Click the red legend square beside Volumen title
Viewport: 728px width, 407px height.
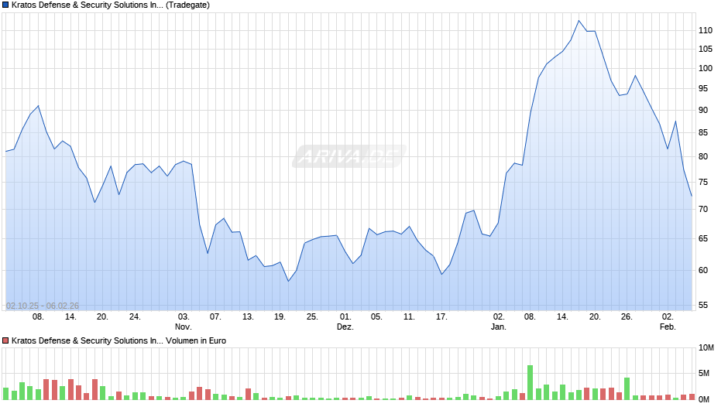point(5,340)
